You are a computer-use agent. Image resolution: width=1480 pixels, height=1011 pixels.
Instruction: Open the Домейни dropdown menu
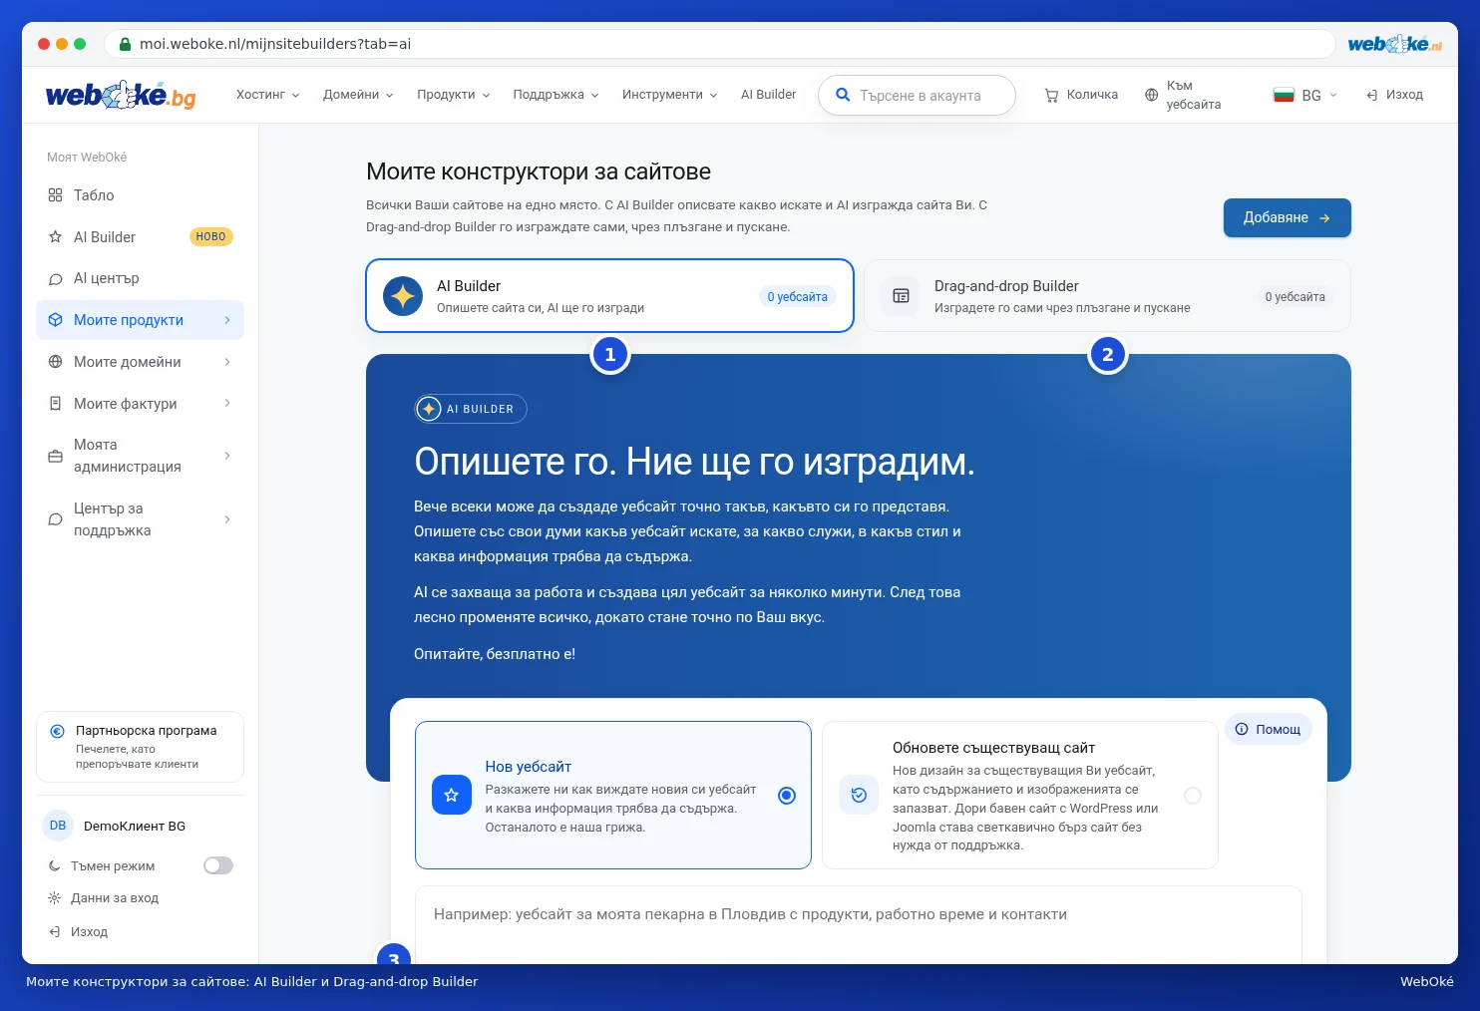point(358,95)
